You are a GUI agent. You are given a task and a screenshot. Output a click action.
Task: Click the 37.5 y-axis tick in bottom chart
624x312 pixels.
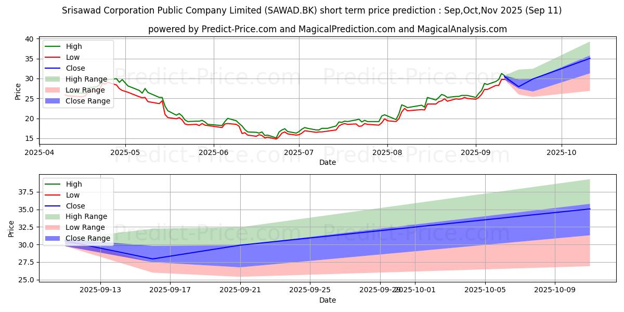(x=26, y=192)
